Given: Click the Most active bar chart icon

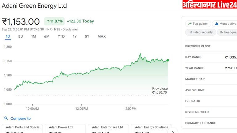Looking at the screenshot, I should [x=217, y=24].
